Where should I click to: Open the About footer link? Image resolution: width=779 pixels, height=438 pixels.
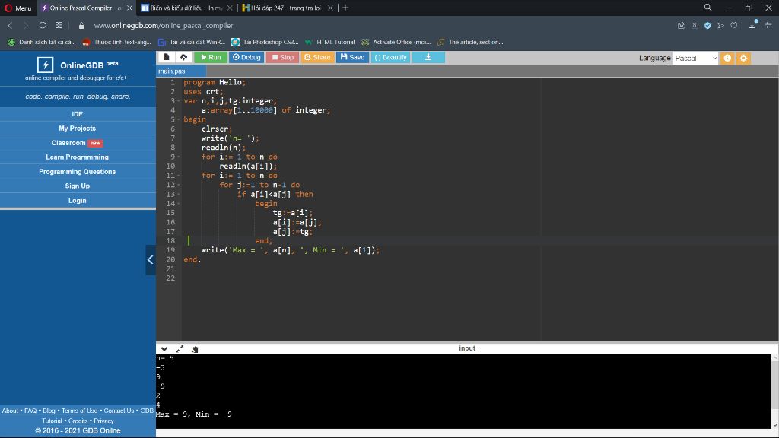[10, 411]
